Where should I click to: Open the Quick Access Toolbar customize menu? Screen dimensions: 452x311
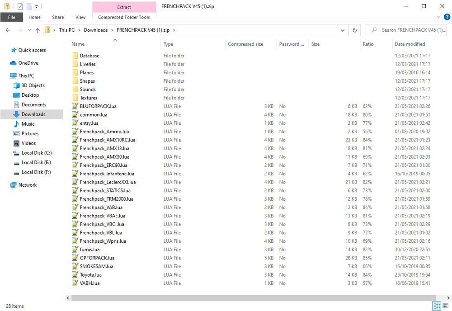click(37, 6)
